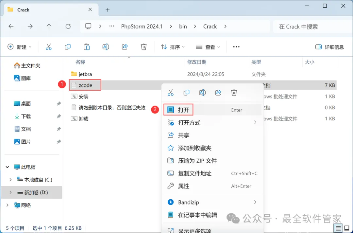Click the 在 Crack 中搜索 search box
The image size is (353, 233).
(x=313, y=27)
